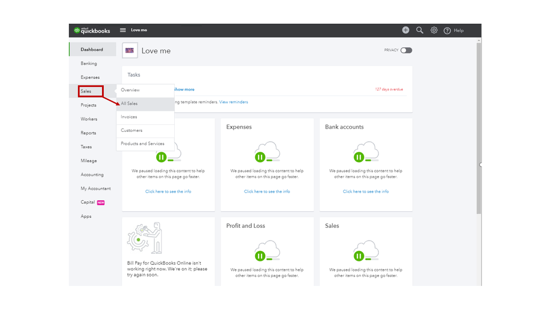
Task: Click the company logo thumbnail beside Love me
Action: point(130,51)
